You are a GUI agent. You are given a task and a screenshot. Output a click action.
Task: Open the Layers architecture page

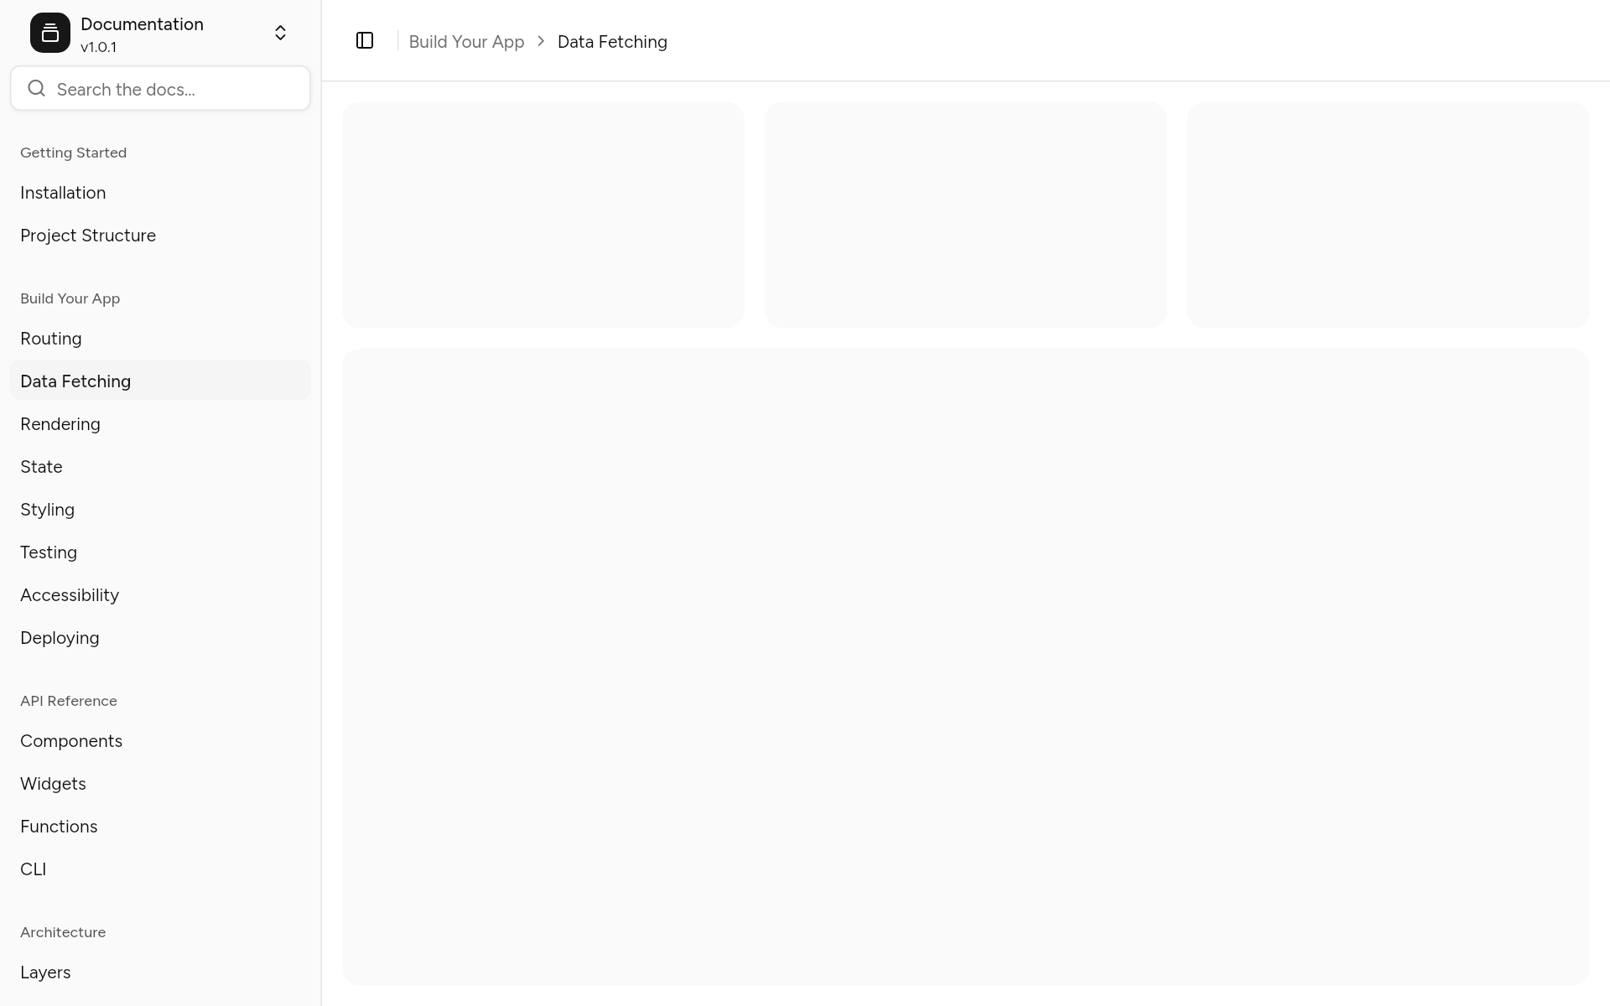click(x=160, y=972)
